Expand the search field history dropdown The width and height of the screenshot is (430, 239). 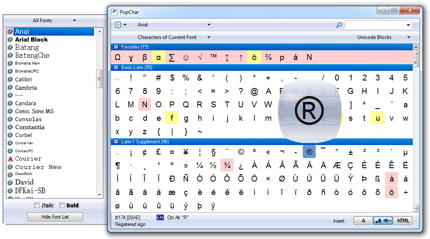pos(408,25)
